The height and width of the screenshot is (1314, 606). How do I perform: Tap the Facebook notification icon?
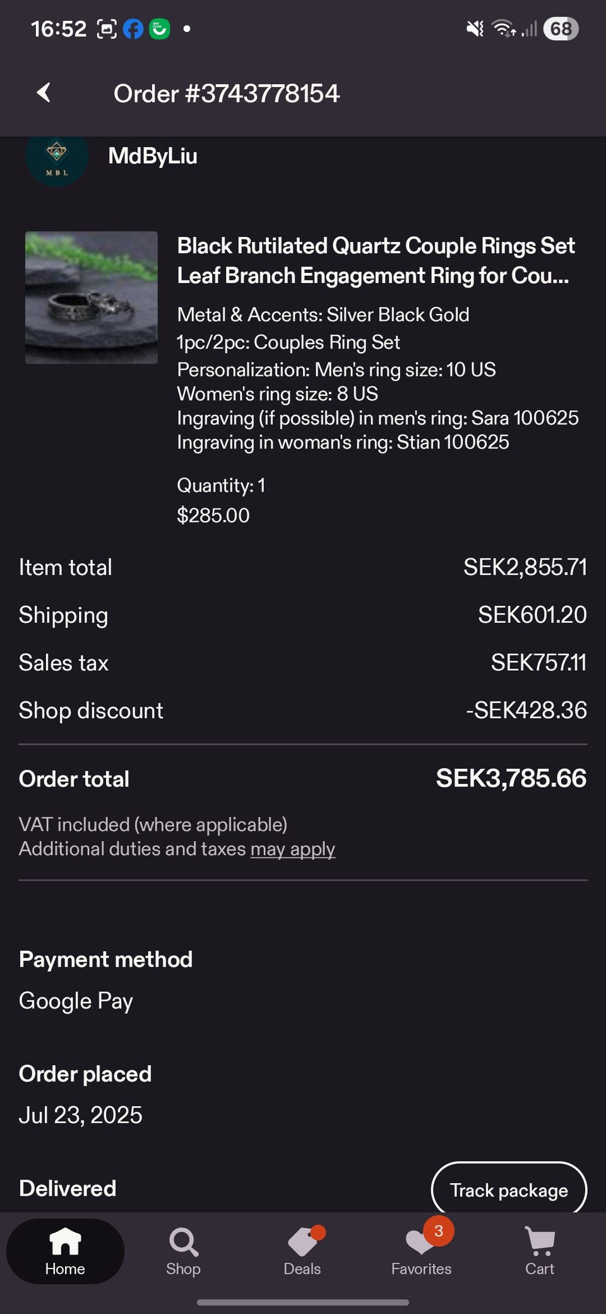pyautogui.click(x=133, y=29)
